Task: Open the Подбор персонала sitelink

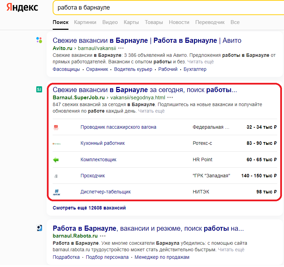Action: [x=107, y=257]
